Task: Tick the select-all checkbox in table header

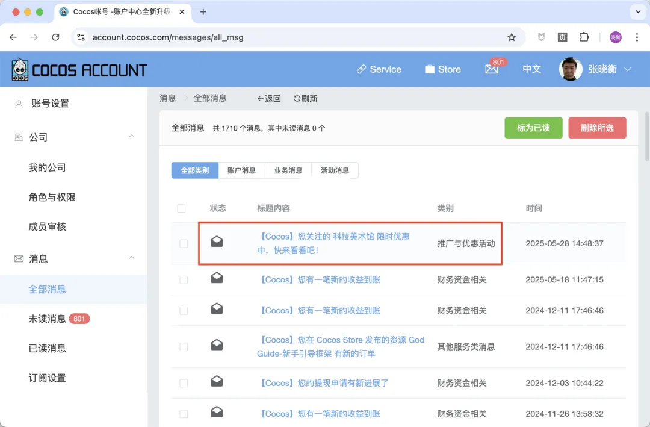Action: 181,208
